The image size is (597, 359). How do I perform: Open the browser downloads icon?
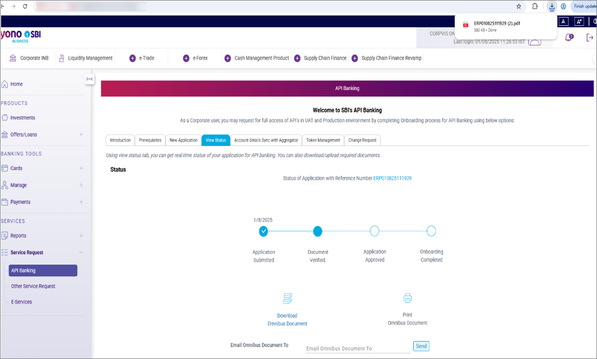coord(552,6)
